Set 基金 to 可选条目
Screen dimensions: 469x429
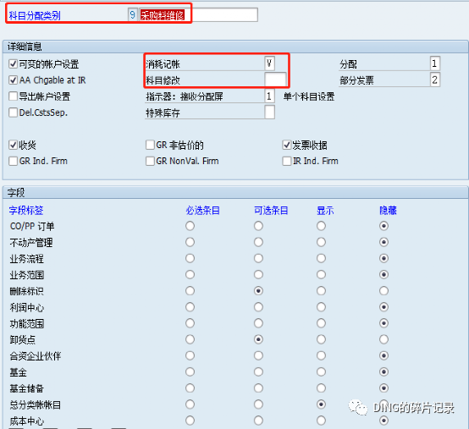tap(258, 372)
